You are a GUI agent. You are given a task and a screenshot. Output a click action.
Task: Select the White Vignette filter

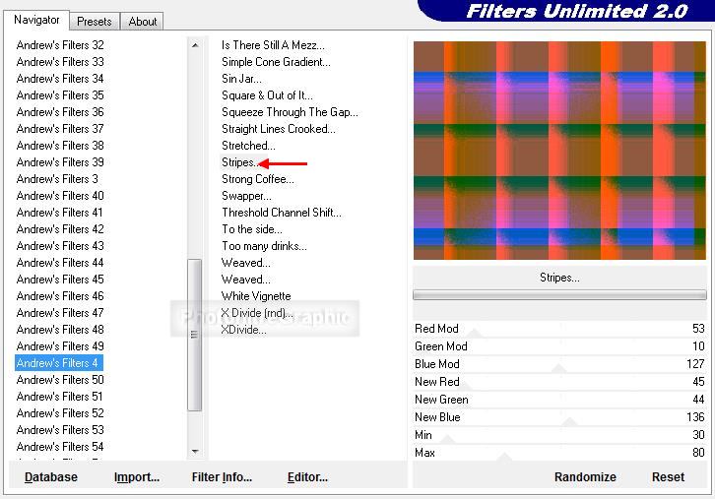click(256, 296)
